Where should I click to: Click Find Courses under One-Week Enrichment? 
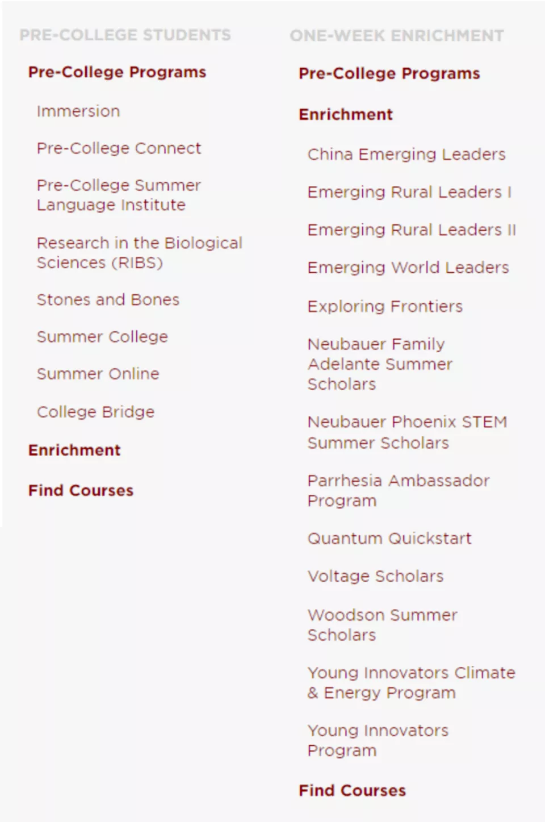(352, 791)
